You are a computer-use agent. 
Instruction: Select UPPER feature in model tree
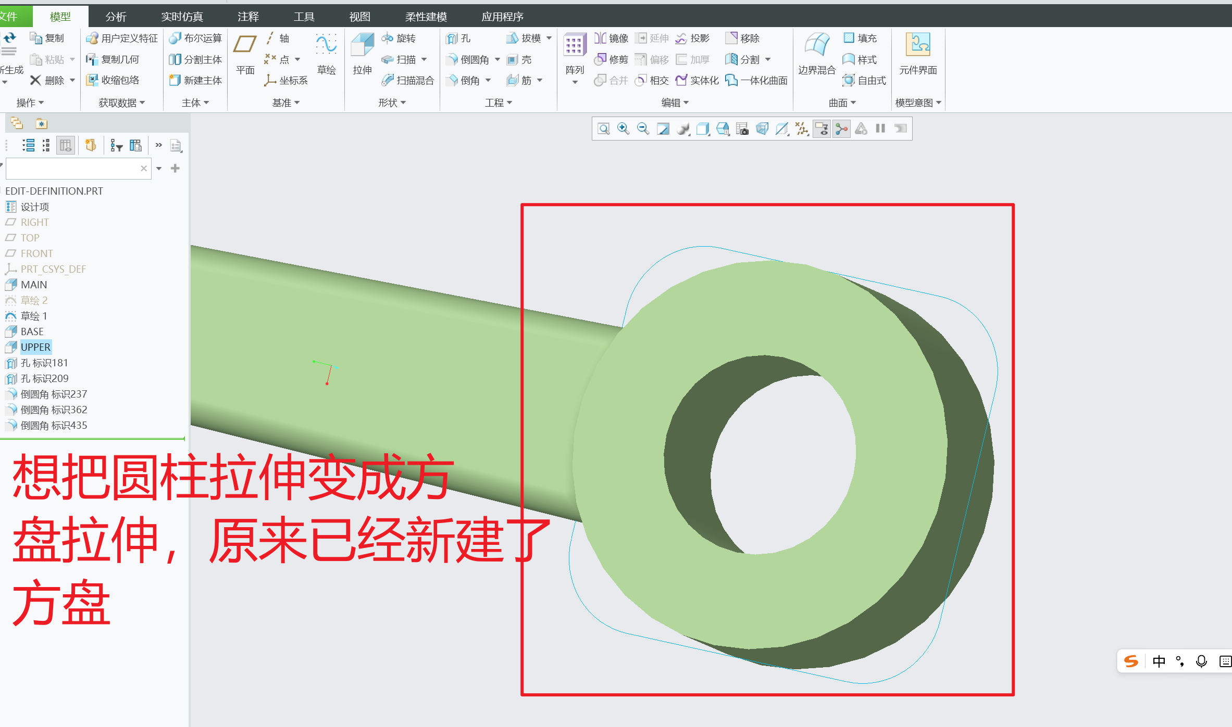coord(35,347)
